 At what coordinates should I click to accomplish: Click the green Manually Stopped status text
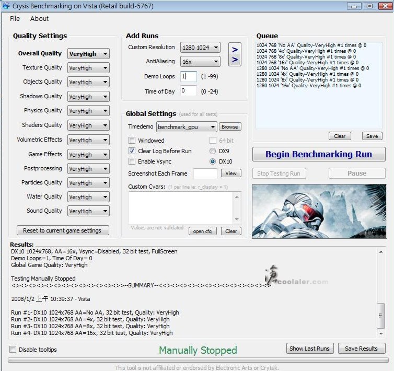(x=198, y=350)
